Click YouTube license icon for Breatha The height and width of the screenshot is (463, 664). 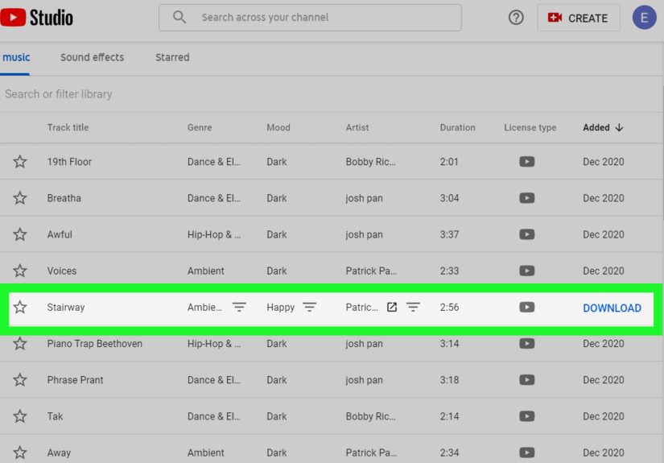point(527,198)
